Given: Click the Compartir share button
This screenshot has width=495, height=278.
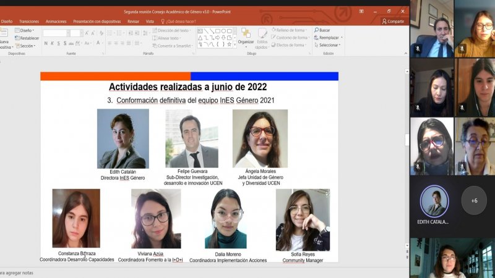Looking at the screenshot, I should [x=393, y=21].
